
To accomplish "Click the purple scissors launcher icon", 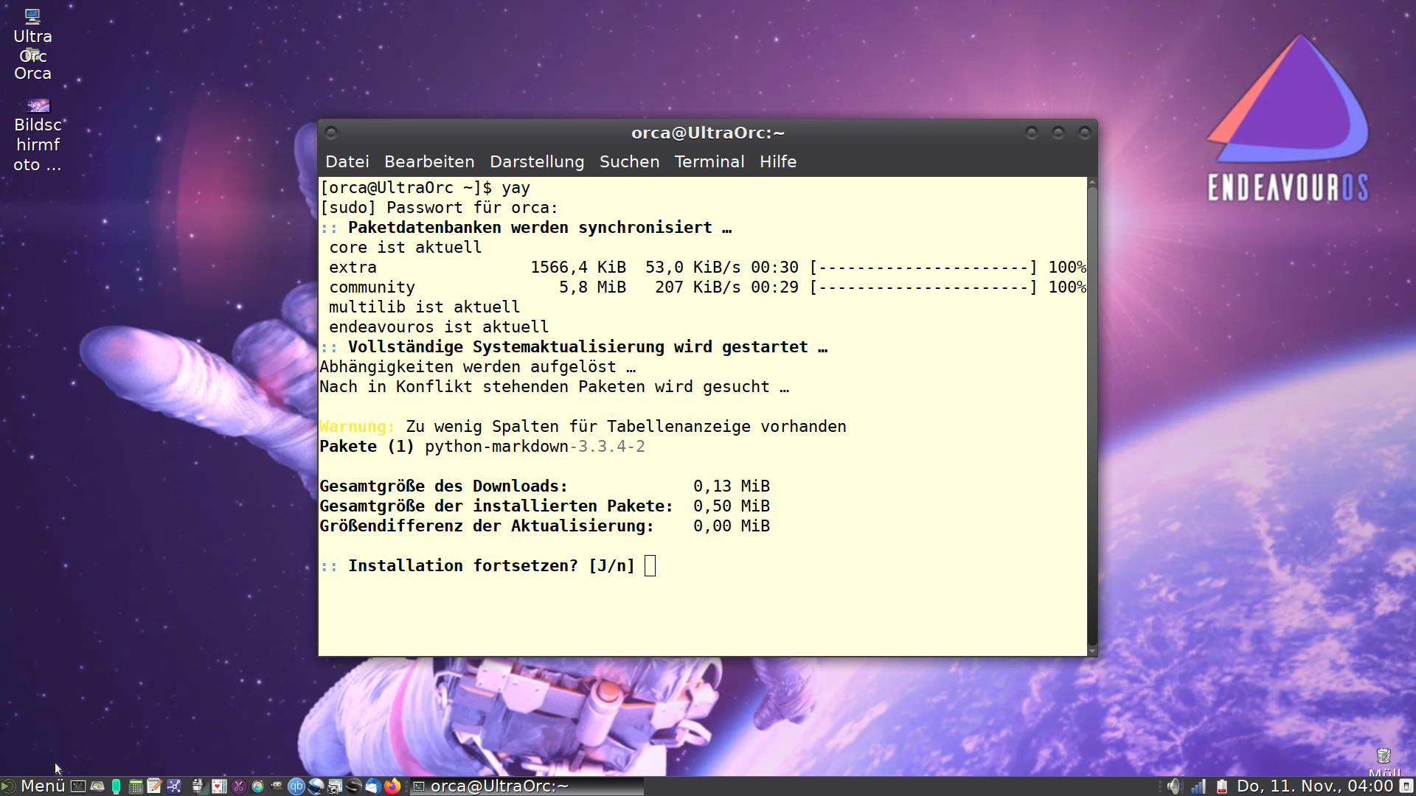I will point(238,786).
